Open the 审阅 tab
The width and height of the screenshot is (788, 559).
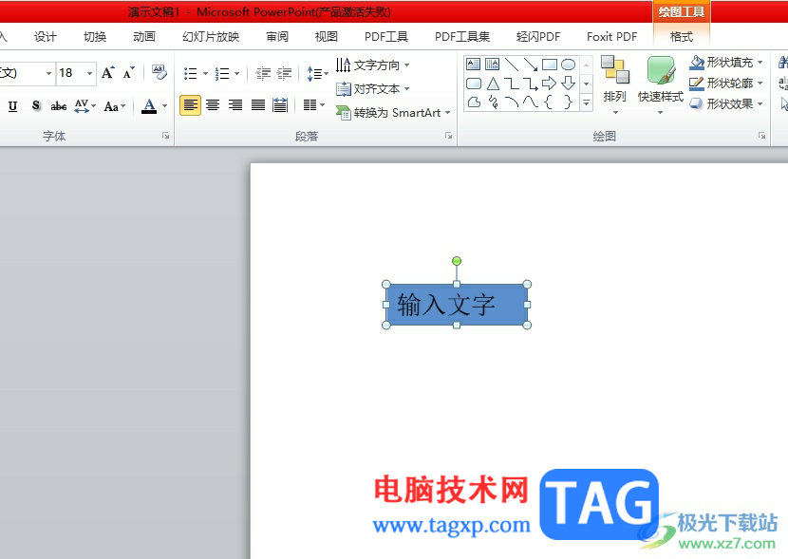click(277, 37)
